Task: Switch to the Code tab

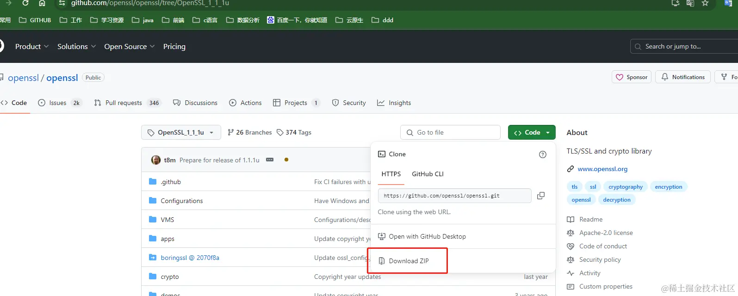Action: pos(14,103)
